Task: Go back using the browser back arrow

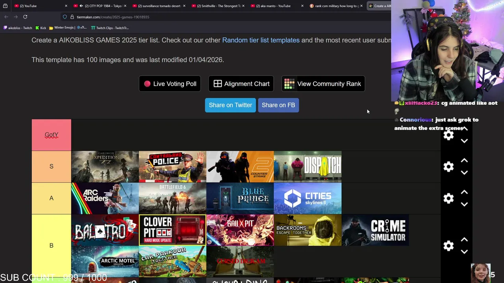Action: 6,17
